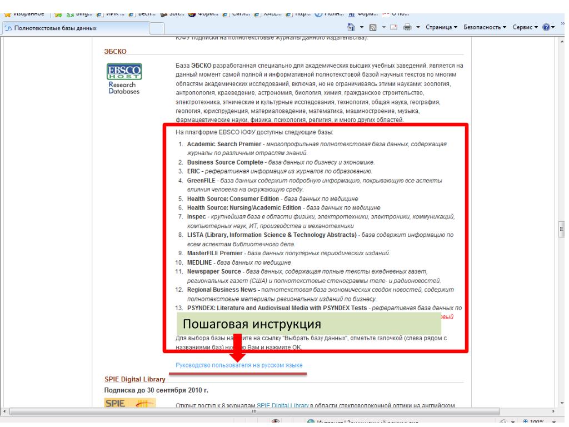The image size is (569, 427).
Task: Click the EBSCO Host Research Databases logo
Action: 124,79
